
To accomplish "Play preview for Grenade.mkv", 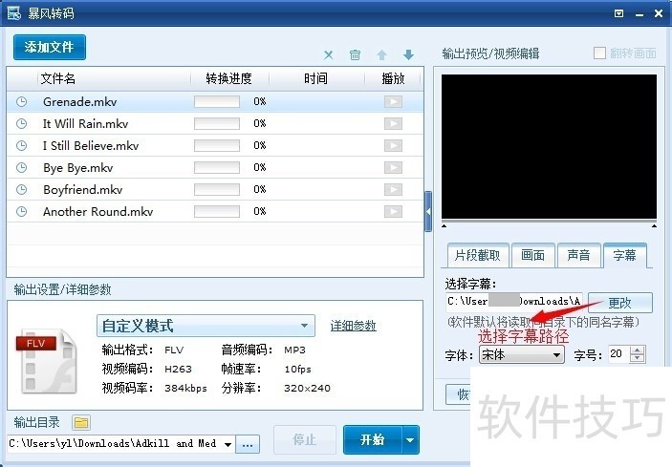I will pyautogui.click(x=393, y=102).
